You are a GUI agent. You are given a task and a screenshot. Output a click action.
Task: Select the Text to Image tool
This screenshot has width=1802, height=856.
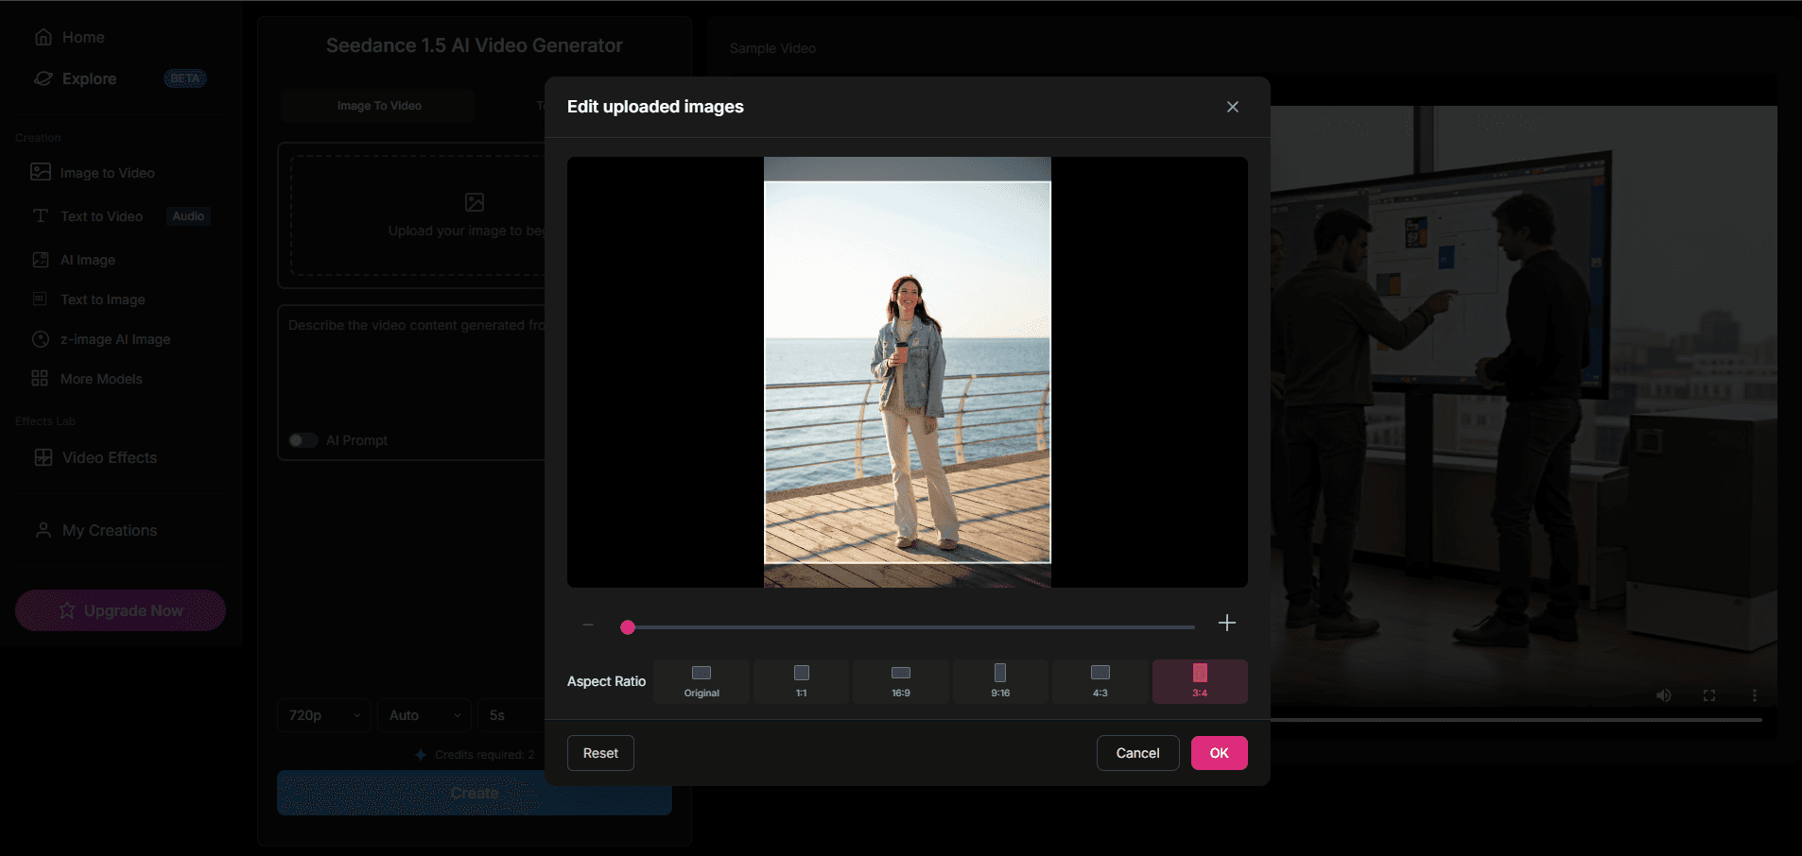click(x=102, y=299)
